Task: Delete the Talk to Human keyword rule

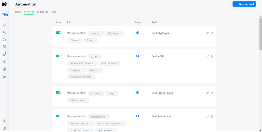Action: click(212, 93)
